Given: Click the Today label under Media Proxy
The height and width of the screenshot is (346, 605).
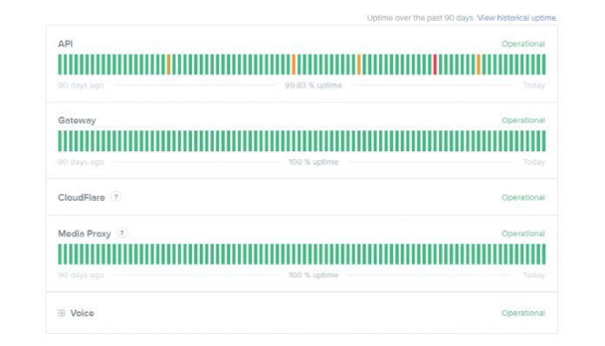Looking at the screenshot, I should pyautogui.click(x=534, y=275).
